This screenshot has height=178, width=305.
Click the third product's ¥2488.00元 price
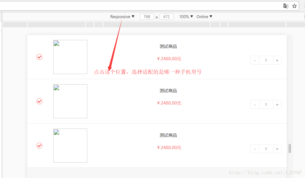point(169,148)
